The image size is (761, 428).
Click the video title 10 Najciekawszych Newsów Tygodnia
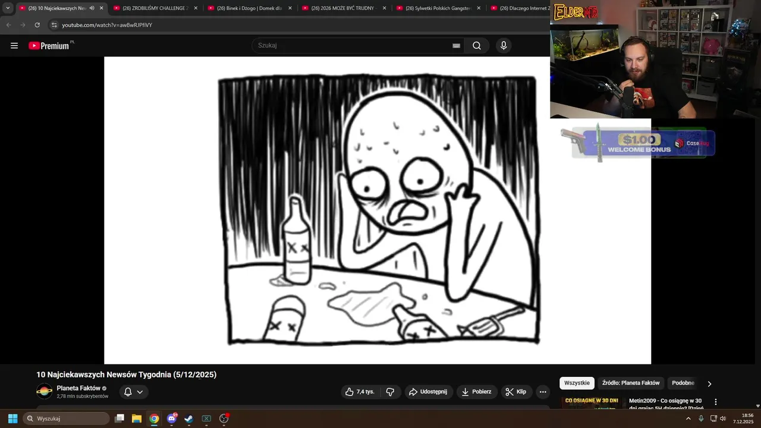[127, 374]
